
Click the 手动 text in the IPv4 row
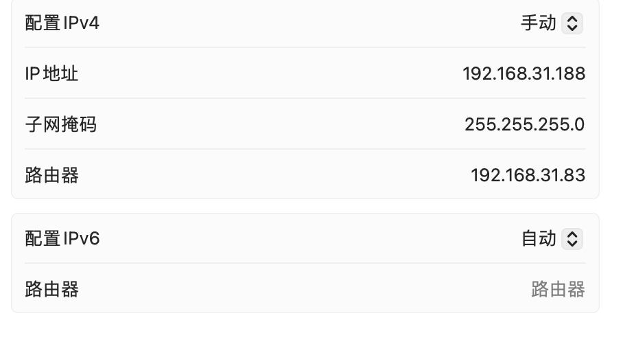pyautogui.click(x=538, y=23)
